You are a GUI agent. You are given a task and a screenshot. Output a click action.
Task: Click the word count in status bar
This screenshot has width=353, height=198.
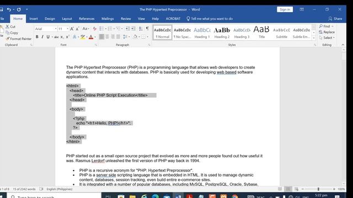[x=24, y=189]
